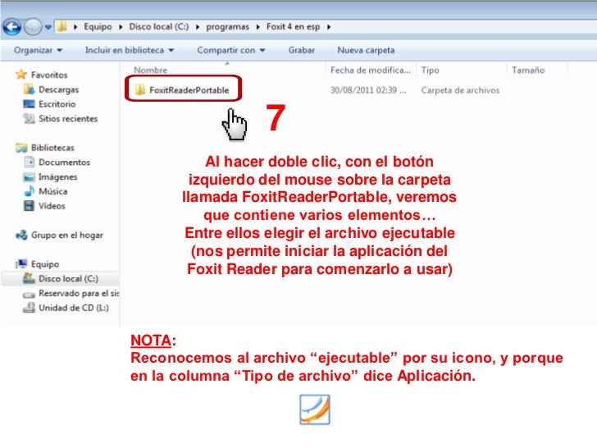
Task: Click the Vídeos film icon
Action: 29,206
